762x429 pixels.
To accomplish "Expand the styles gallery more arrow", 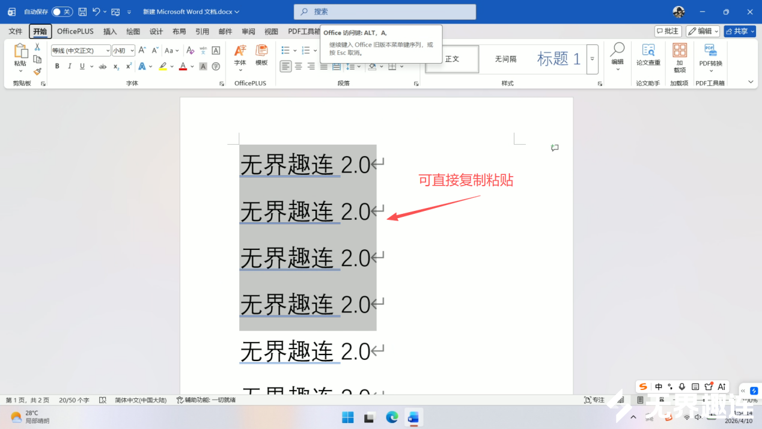I will (592, 59).
